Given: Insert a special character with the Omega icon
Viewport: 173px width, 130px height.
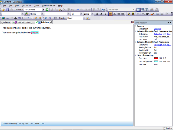Looking at the screenshot, I should (28, 18).
